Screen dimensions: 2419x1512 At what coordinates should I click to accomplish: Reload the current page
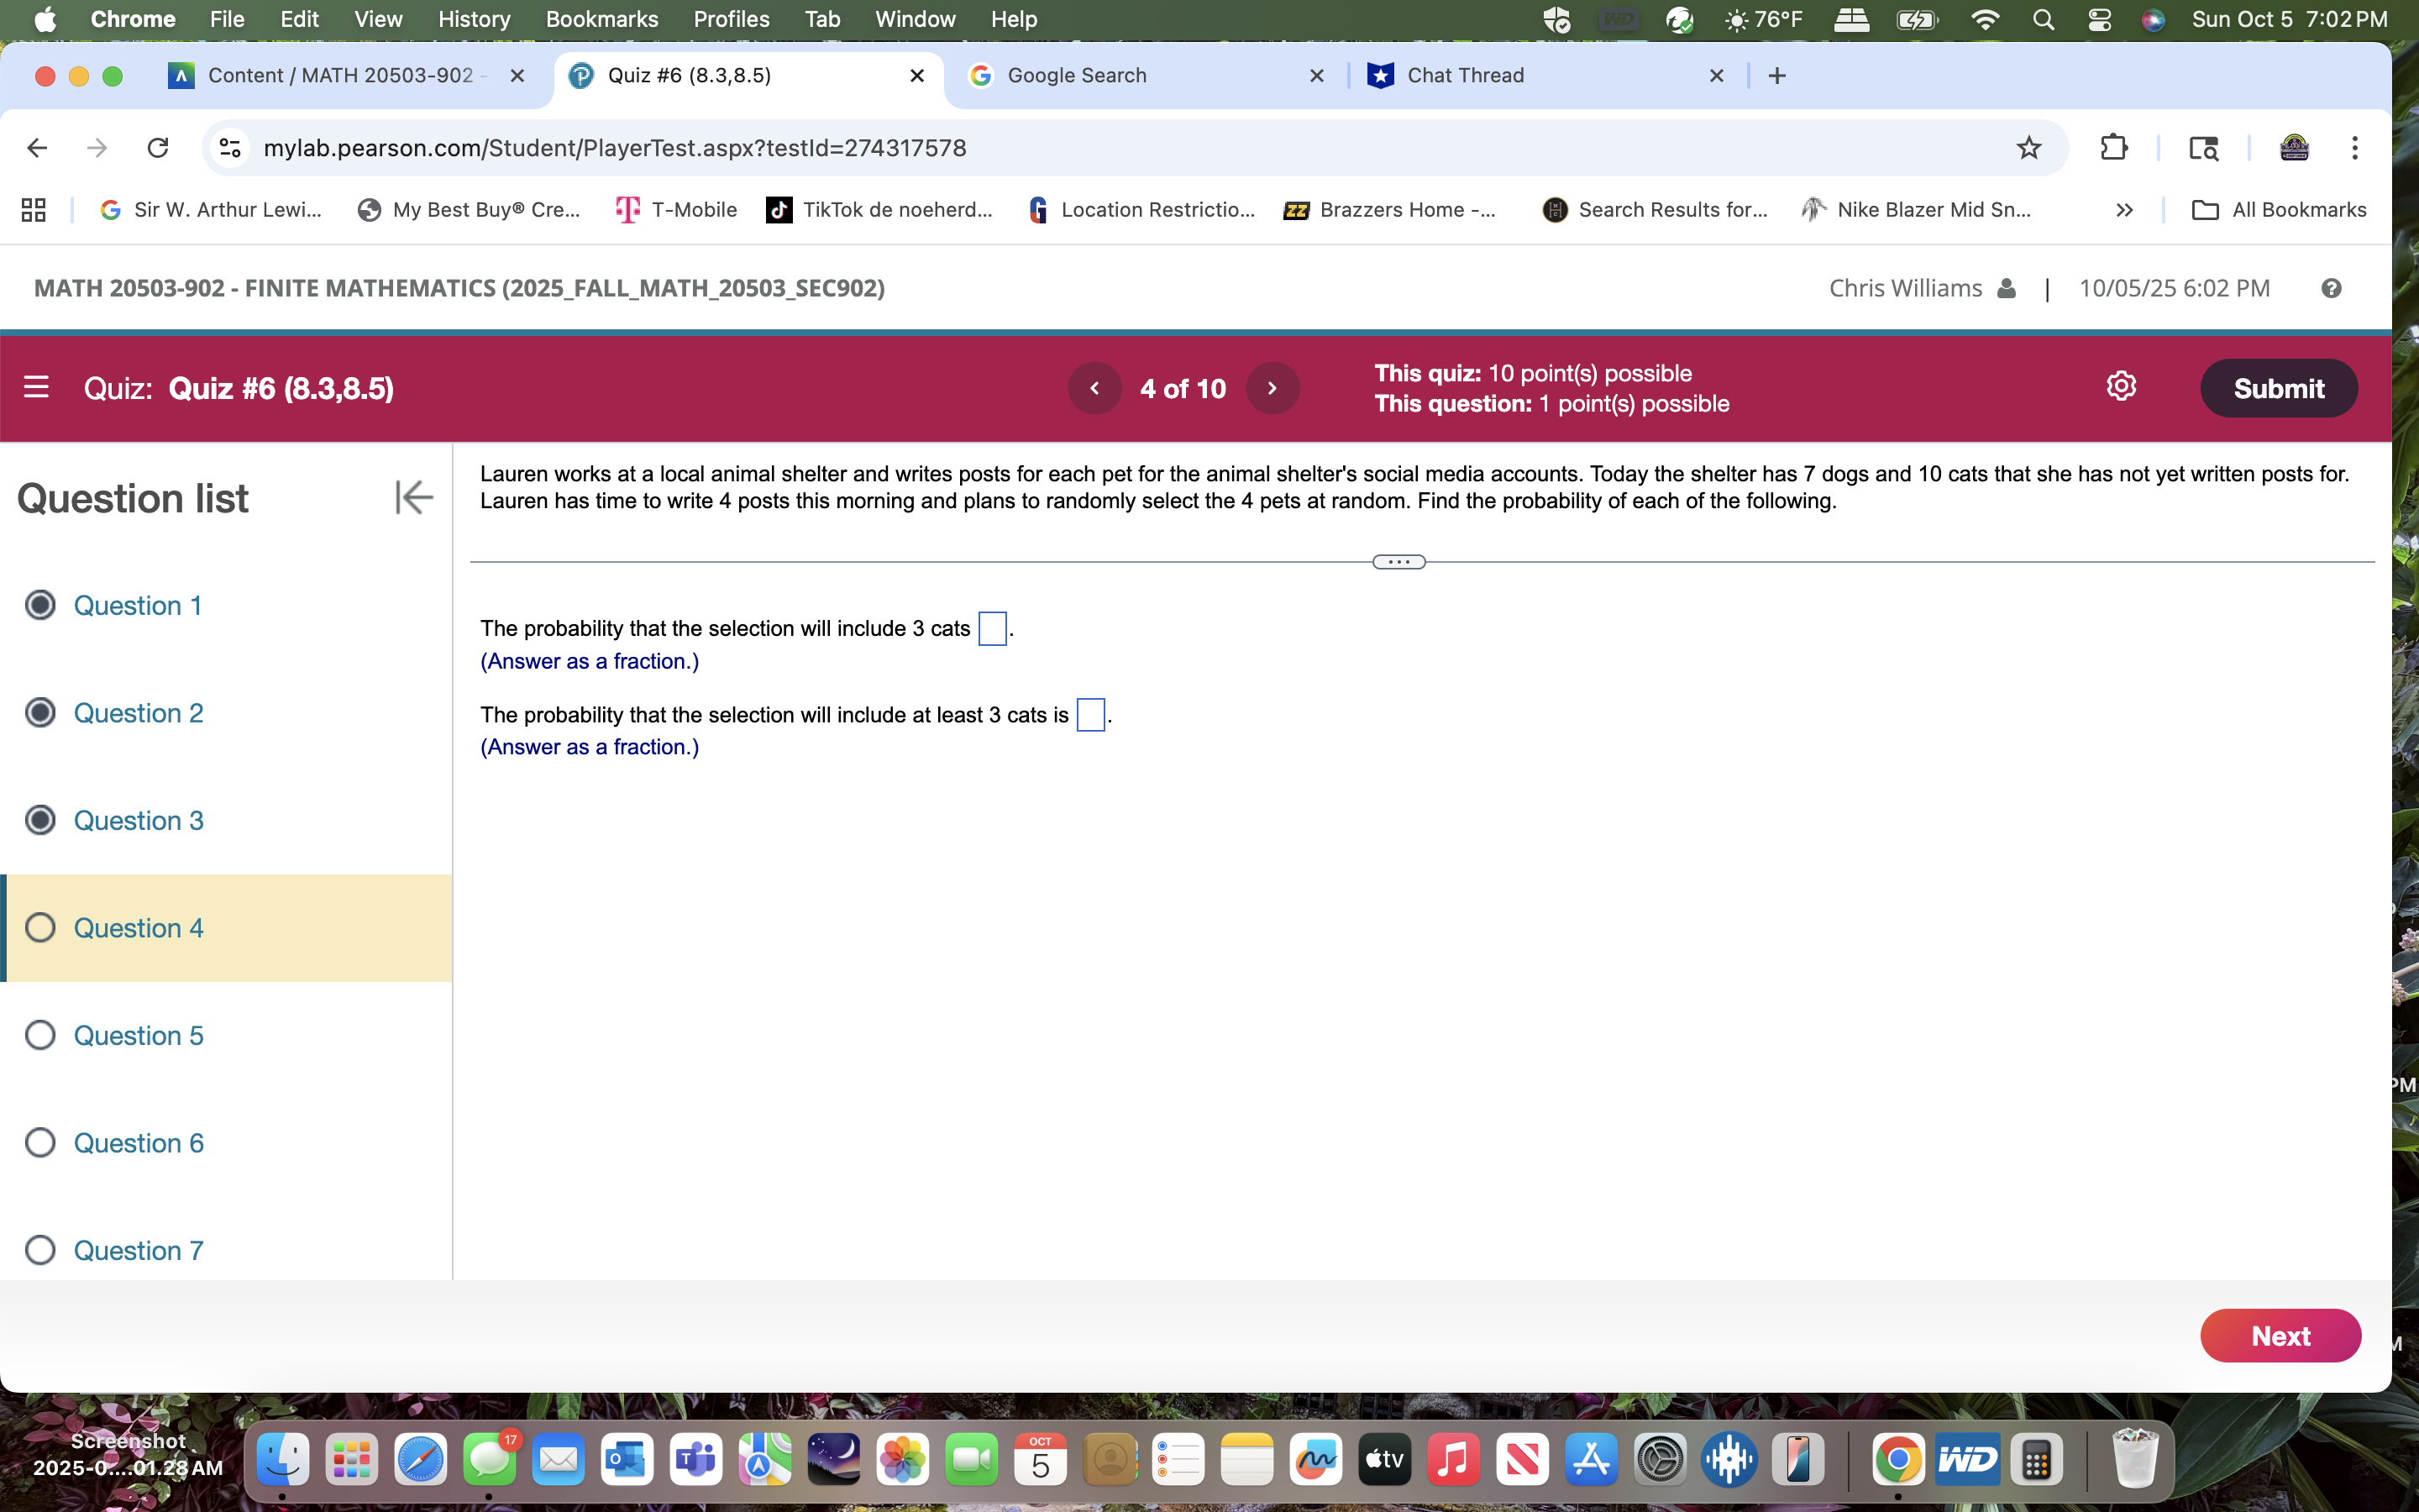158,147
